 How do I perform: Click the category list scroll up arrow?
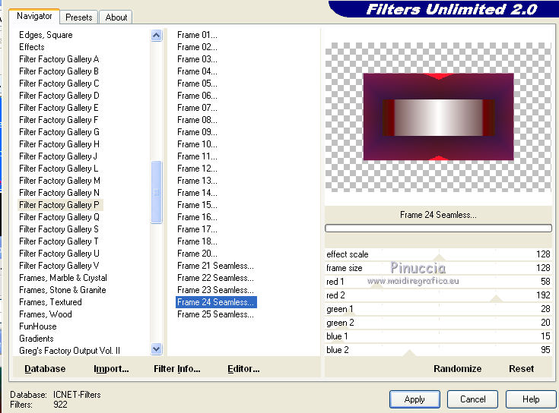pos(156,35)
